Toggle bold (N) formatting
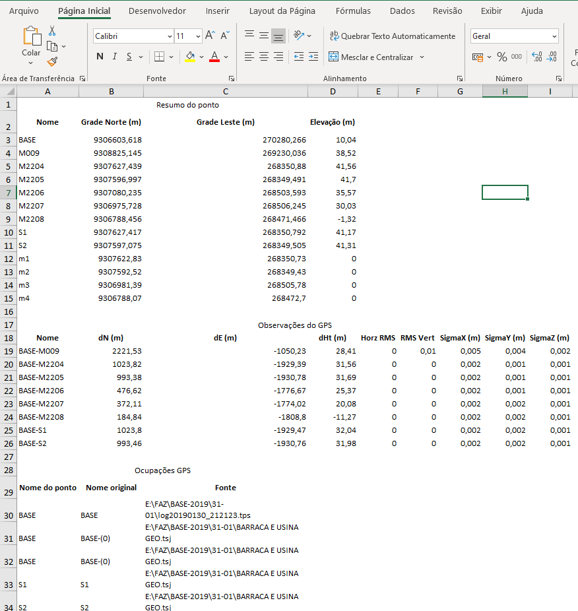 coord(100,57)
